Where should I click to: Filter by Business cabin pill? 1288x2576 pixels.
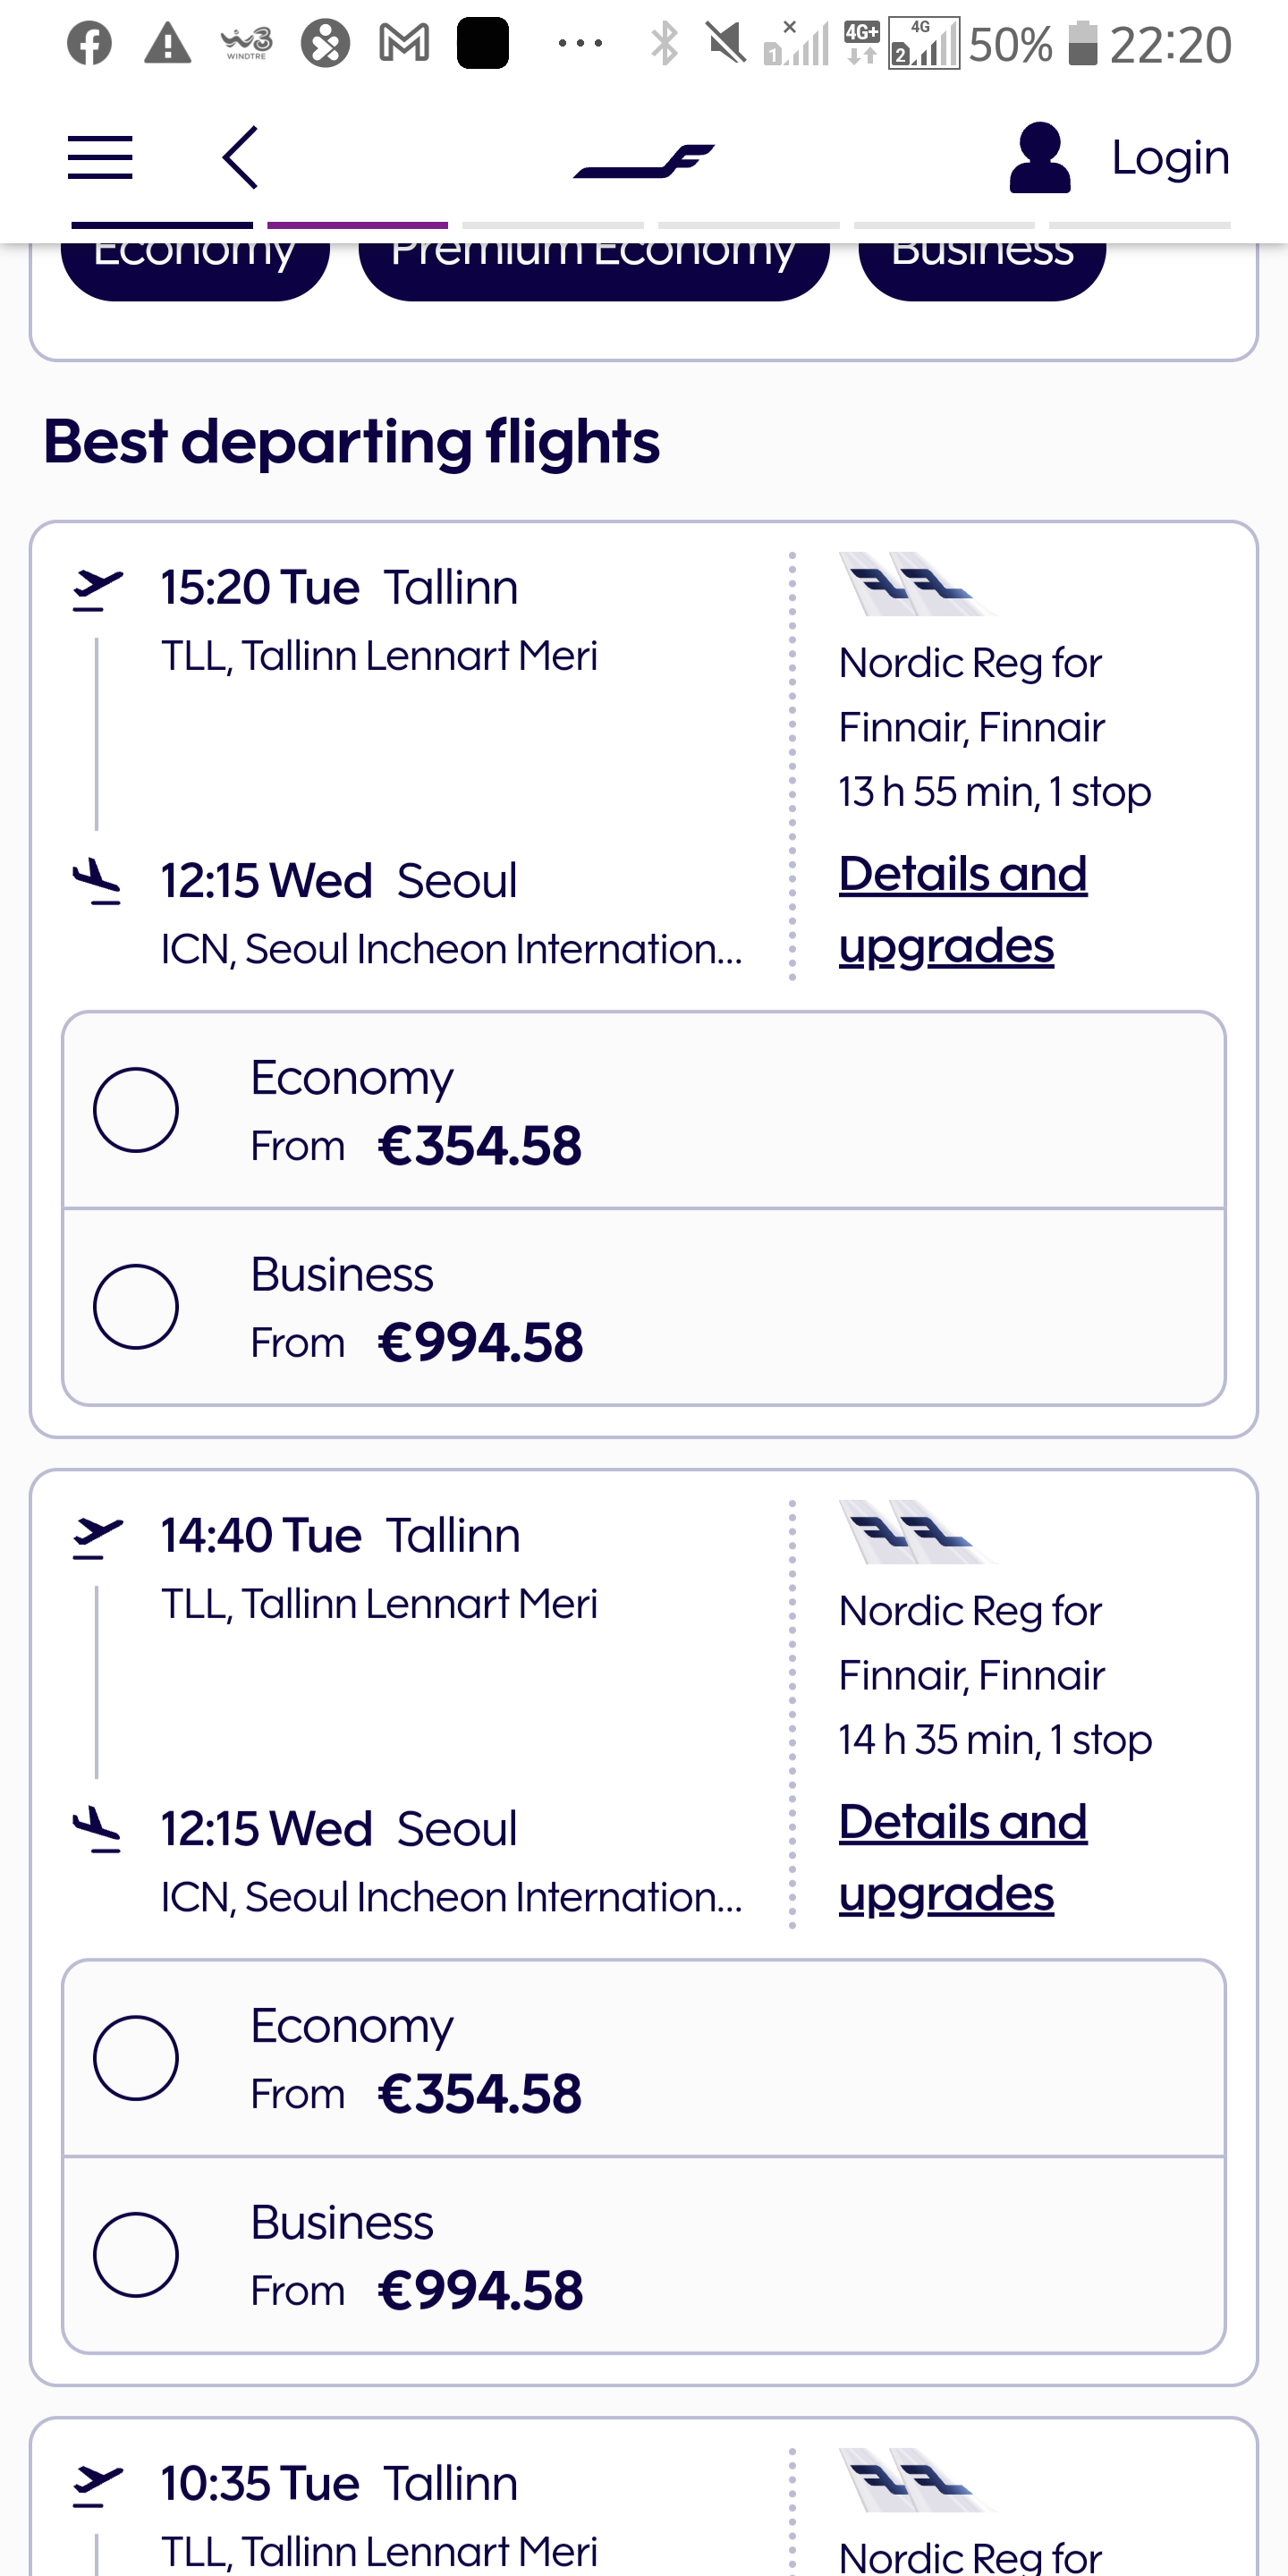[982, 270]
